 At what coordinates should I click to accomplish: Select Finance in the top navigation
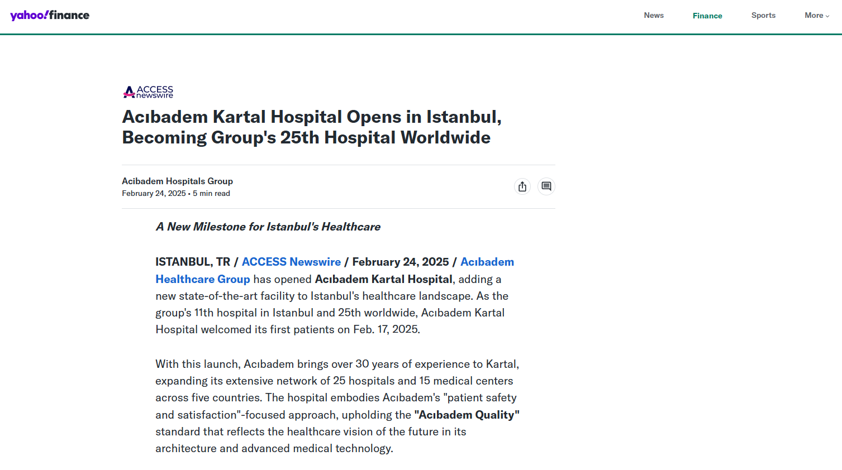click(707, 16)
